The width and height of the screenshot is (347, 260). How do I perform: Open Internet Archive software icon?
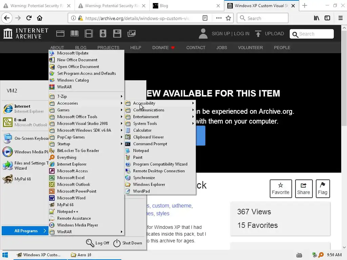(117, 34)
